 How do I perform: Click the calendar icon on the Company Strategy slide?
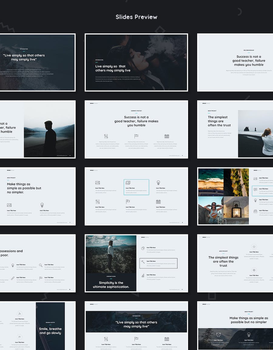pyautogui.click(x=167, y=136)
